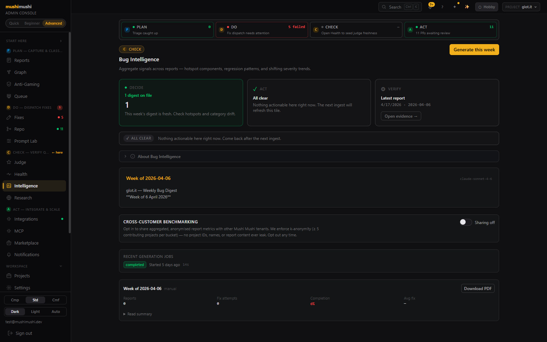Click Open evidence button
This screenshot has height=342, width=547.
[401, 116]
